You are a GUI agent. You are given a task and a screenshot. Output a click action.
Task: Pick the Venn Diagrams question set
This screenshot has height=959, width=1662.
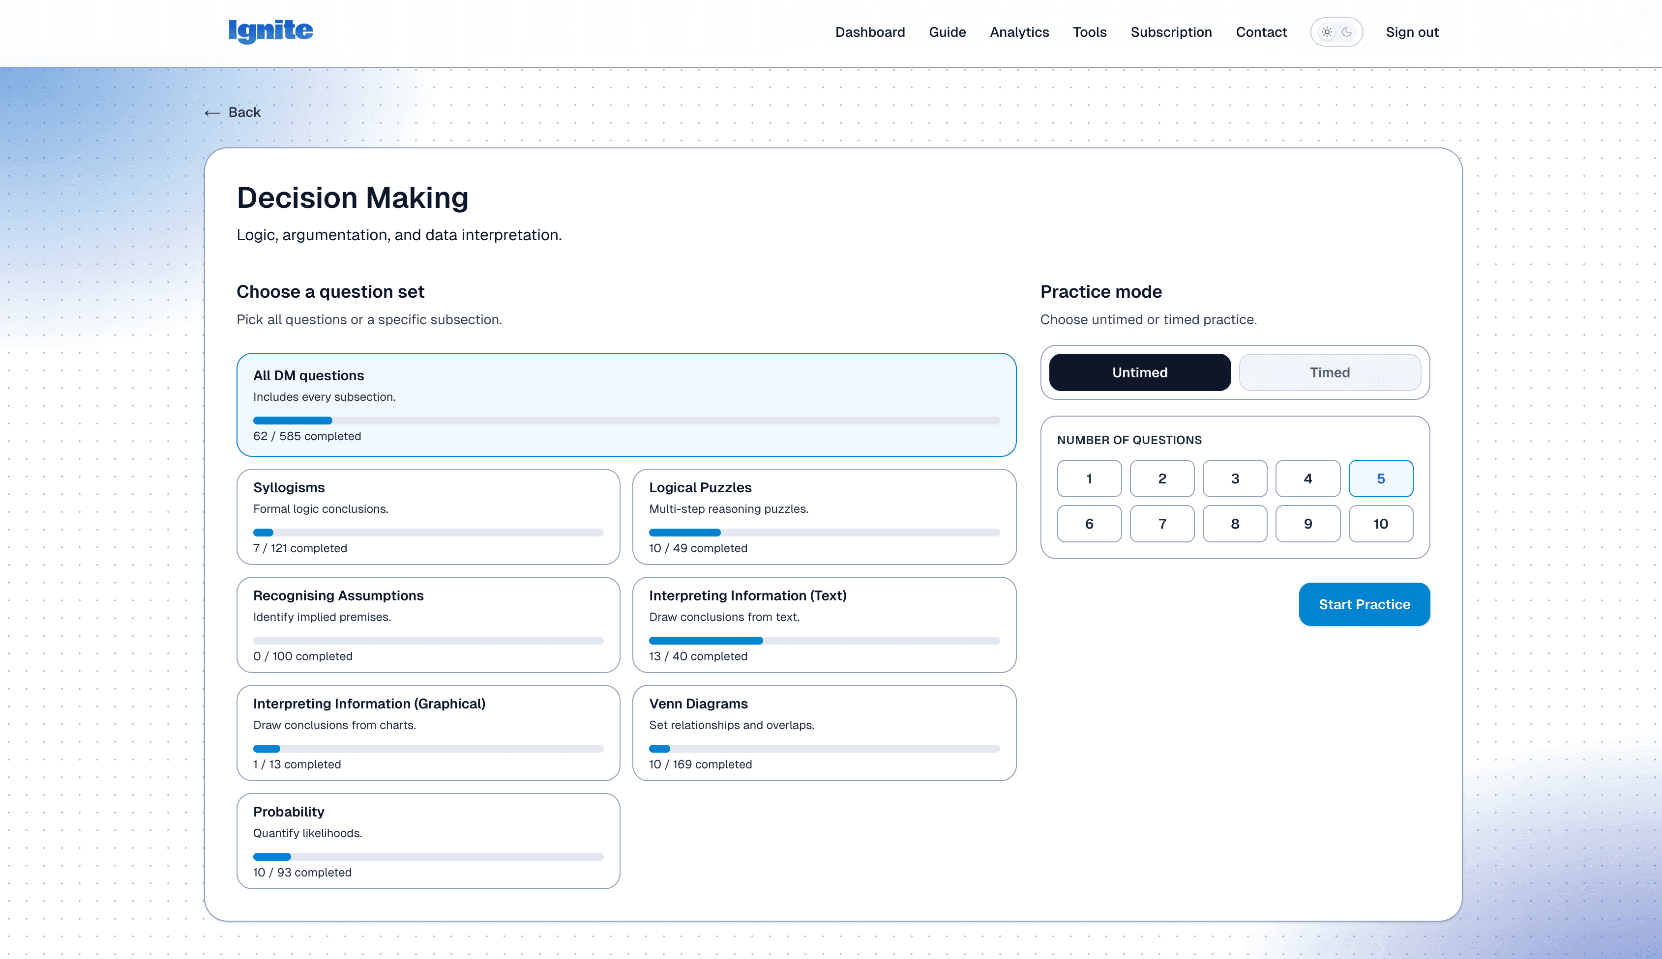click(824, 733)
